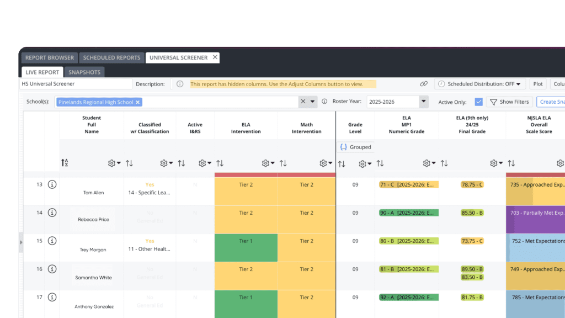
Task: Click the Plot button
Action: click(537, 84)
